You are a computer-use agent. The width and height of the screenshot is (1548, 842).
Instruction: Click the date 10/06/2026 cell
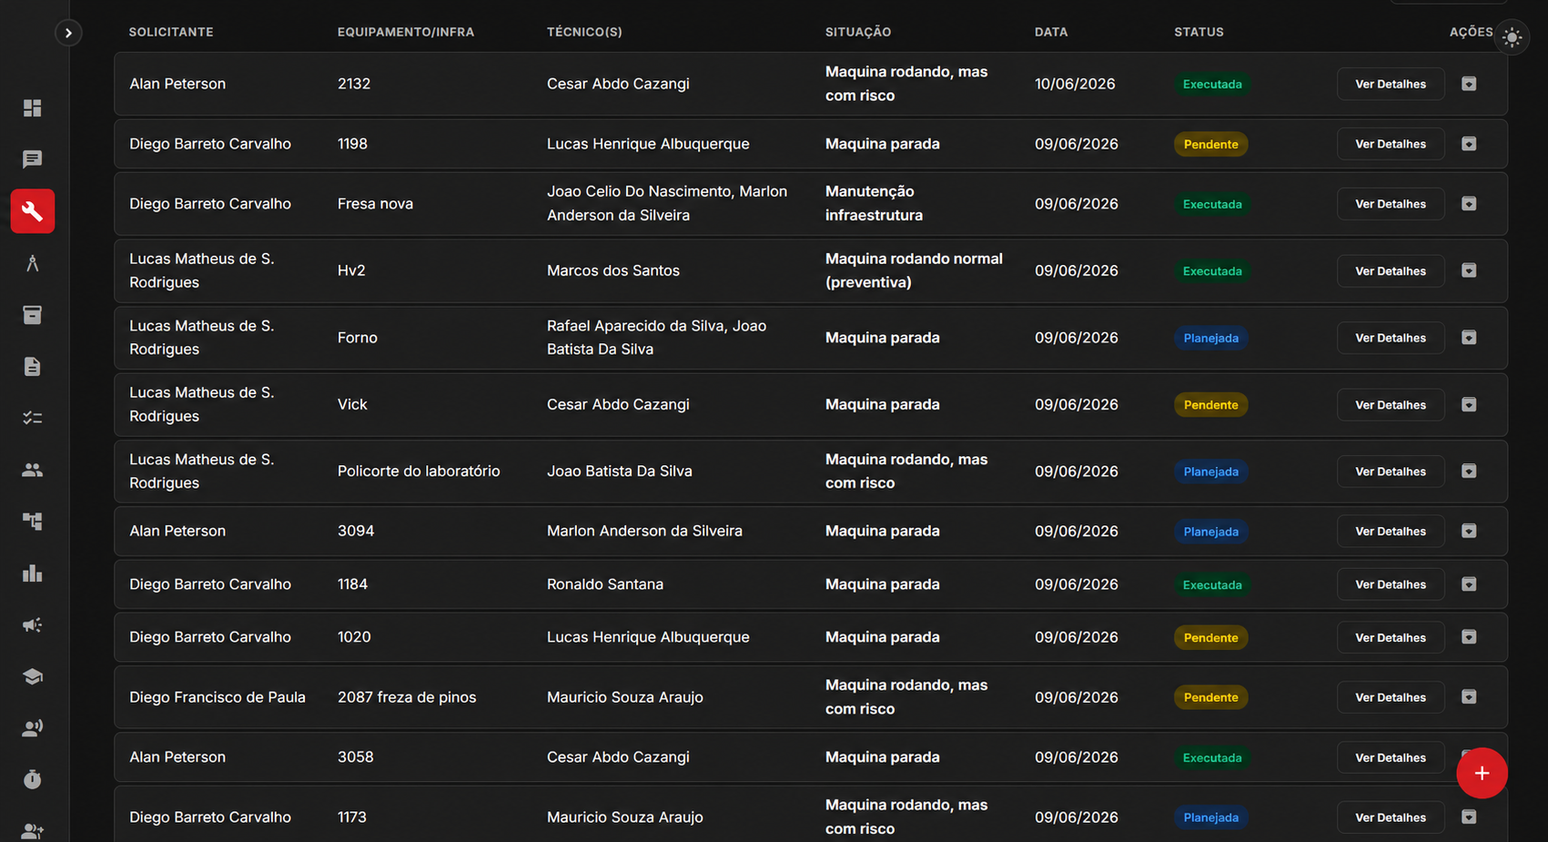1075,84
